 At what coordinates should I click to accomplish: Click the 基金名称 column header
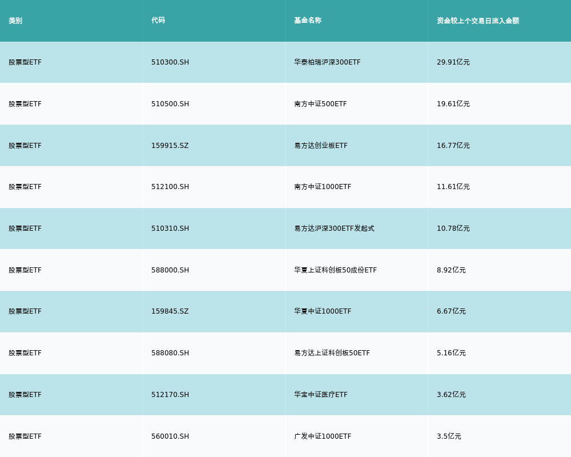(308, 21)
